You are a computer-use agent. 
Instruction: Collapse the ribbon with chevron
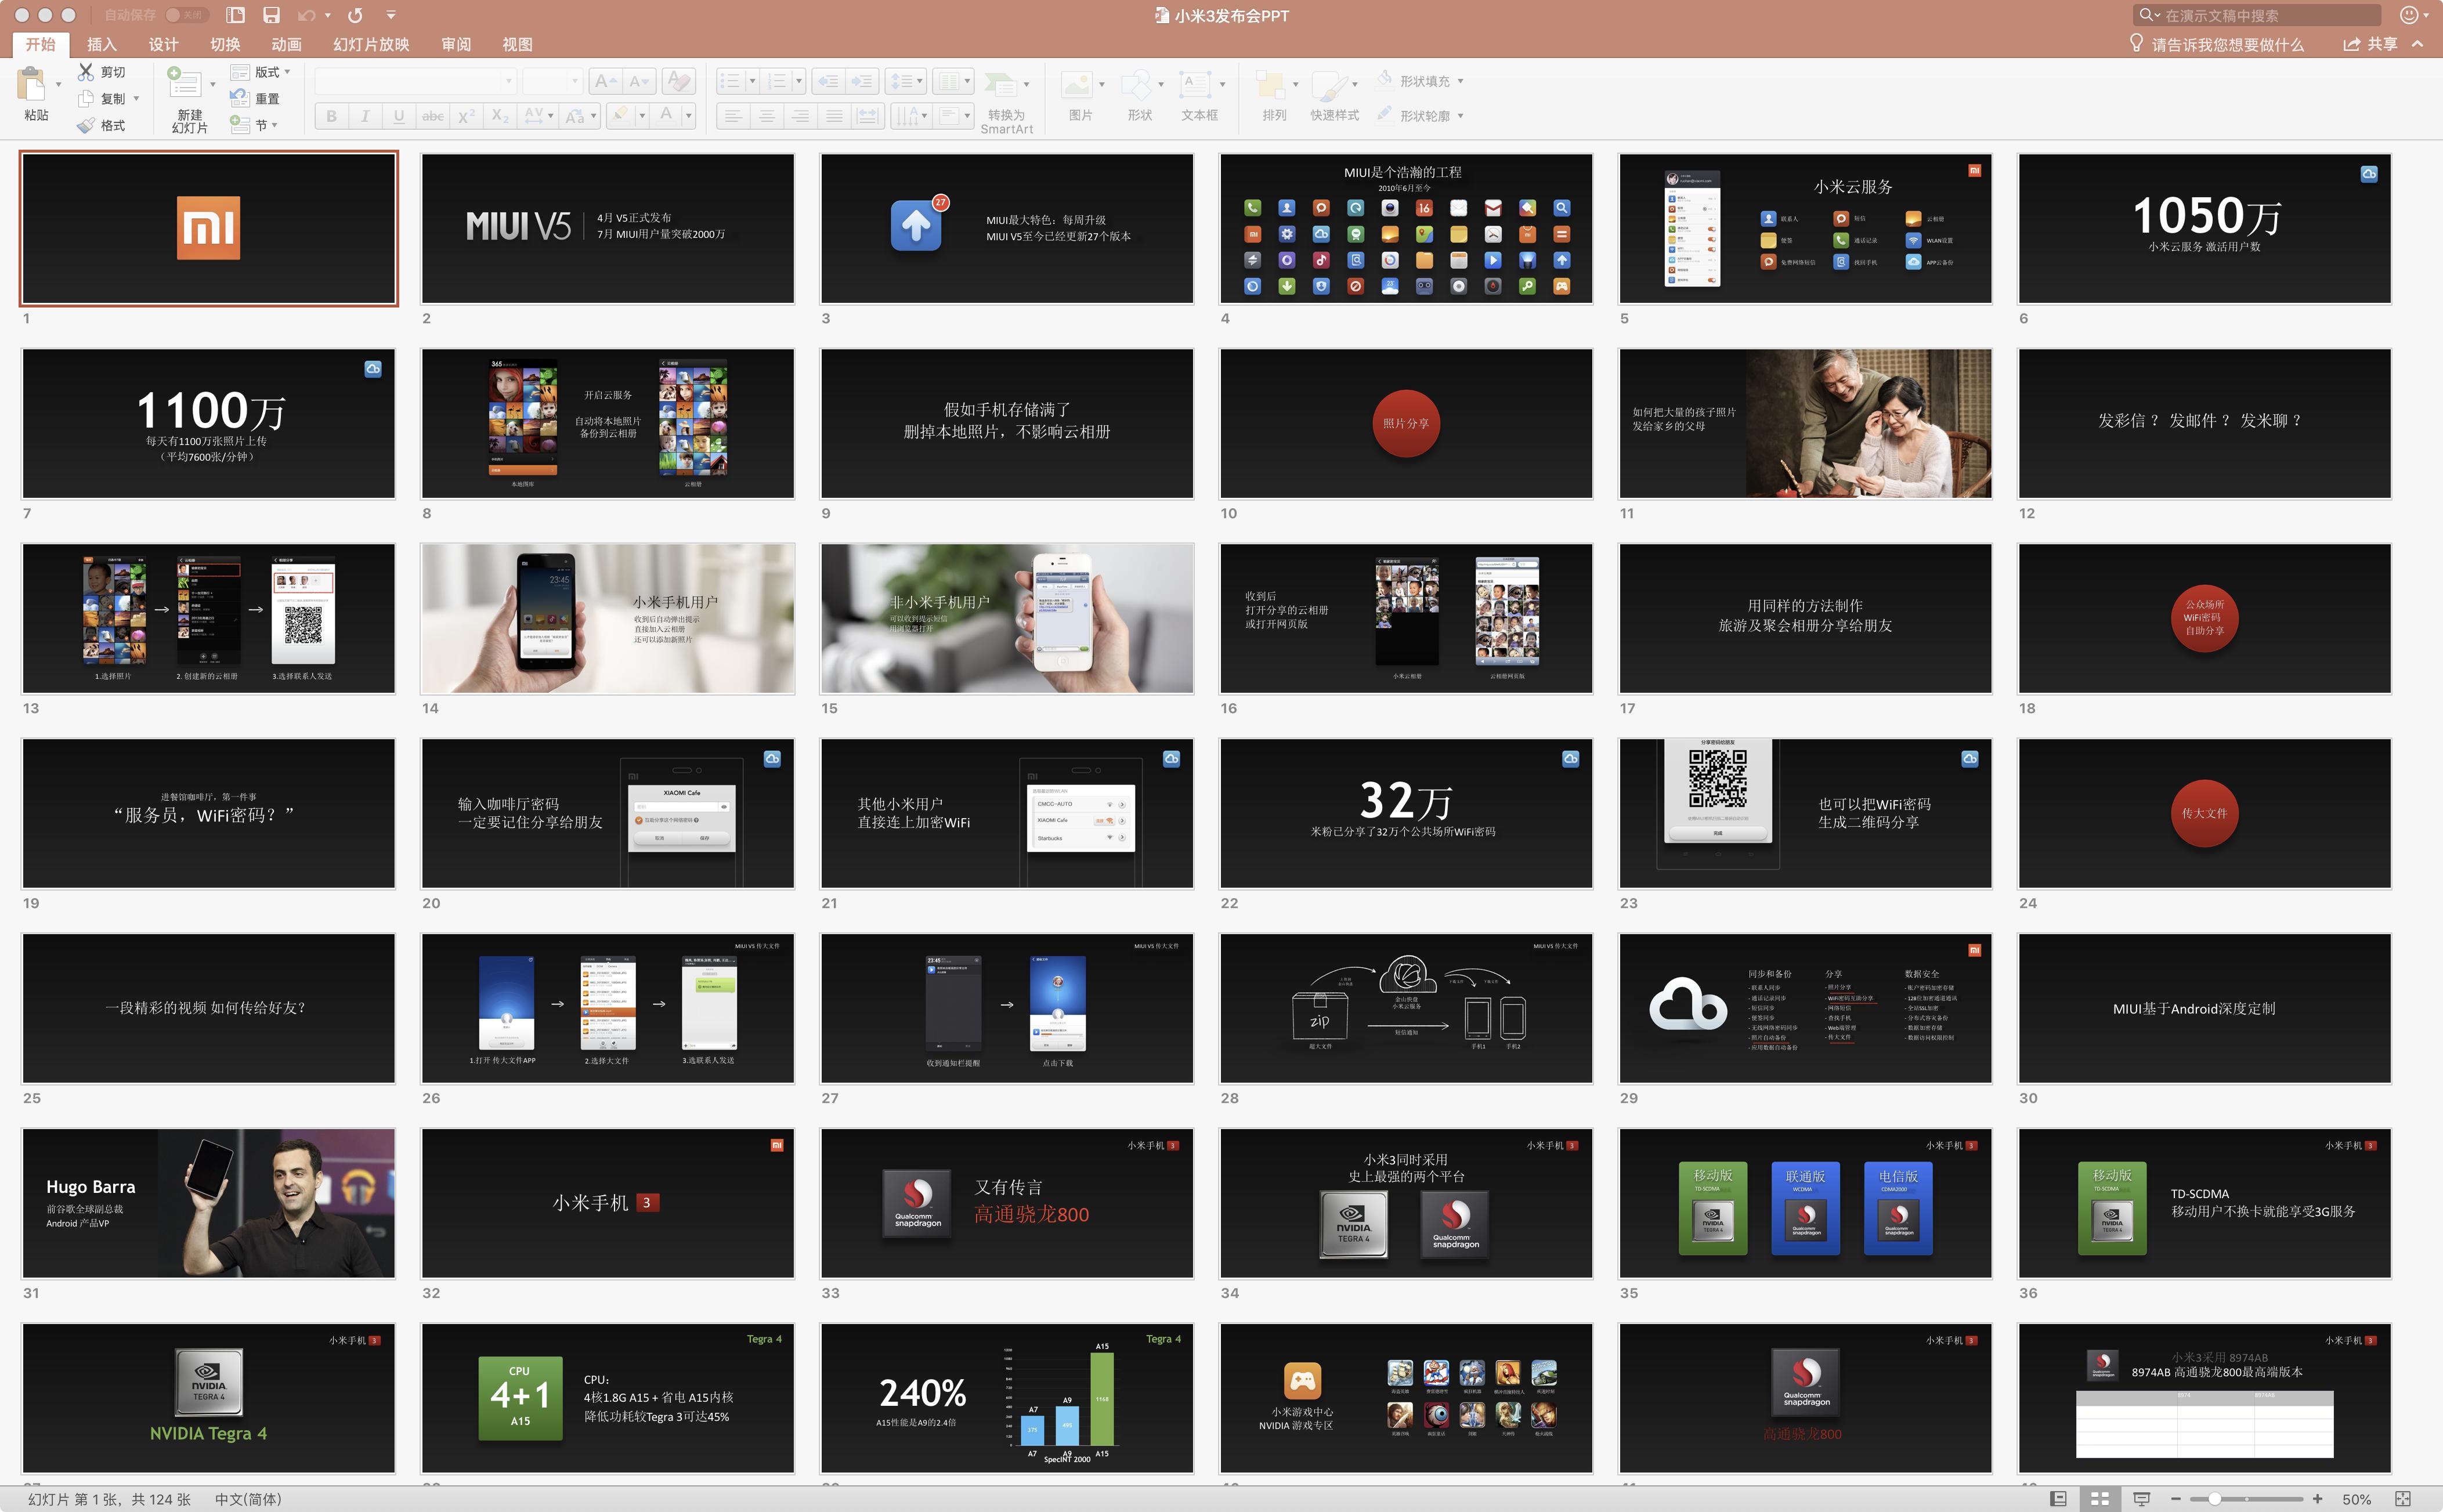pyautogui.click(x=2417, y=44)
